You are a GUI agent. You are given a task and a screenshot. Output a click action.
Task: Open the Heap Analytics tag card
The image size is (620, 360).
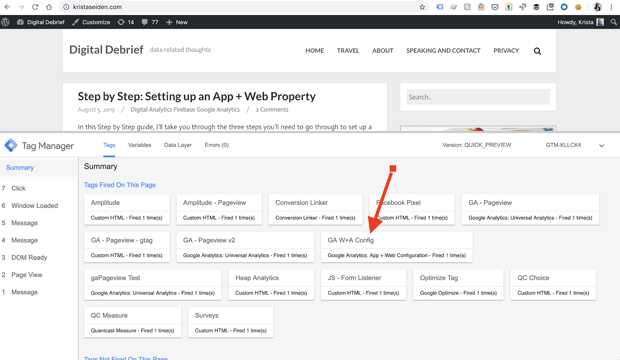271,285
